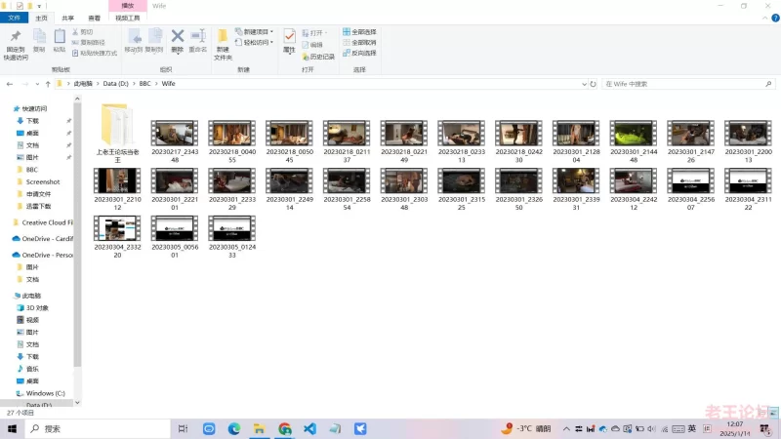Select the folder named 上老王论坛当老王
The width and height of the screenshot is (781, 439).
[117, 134]
